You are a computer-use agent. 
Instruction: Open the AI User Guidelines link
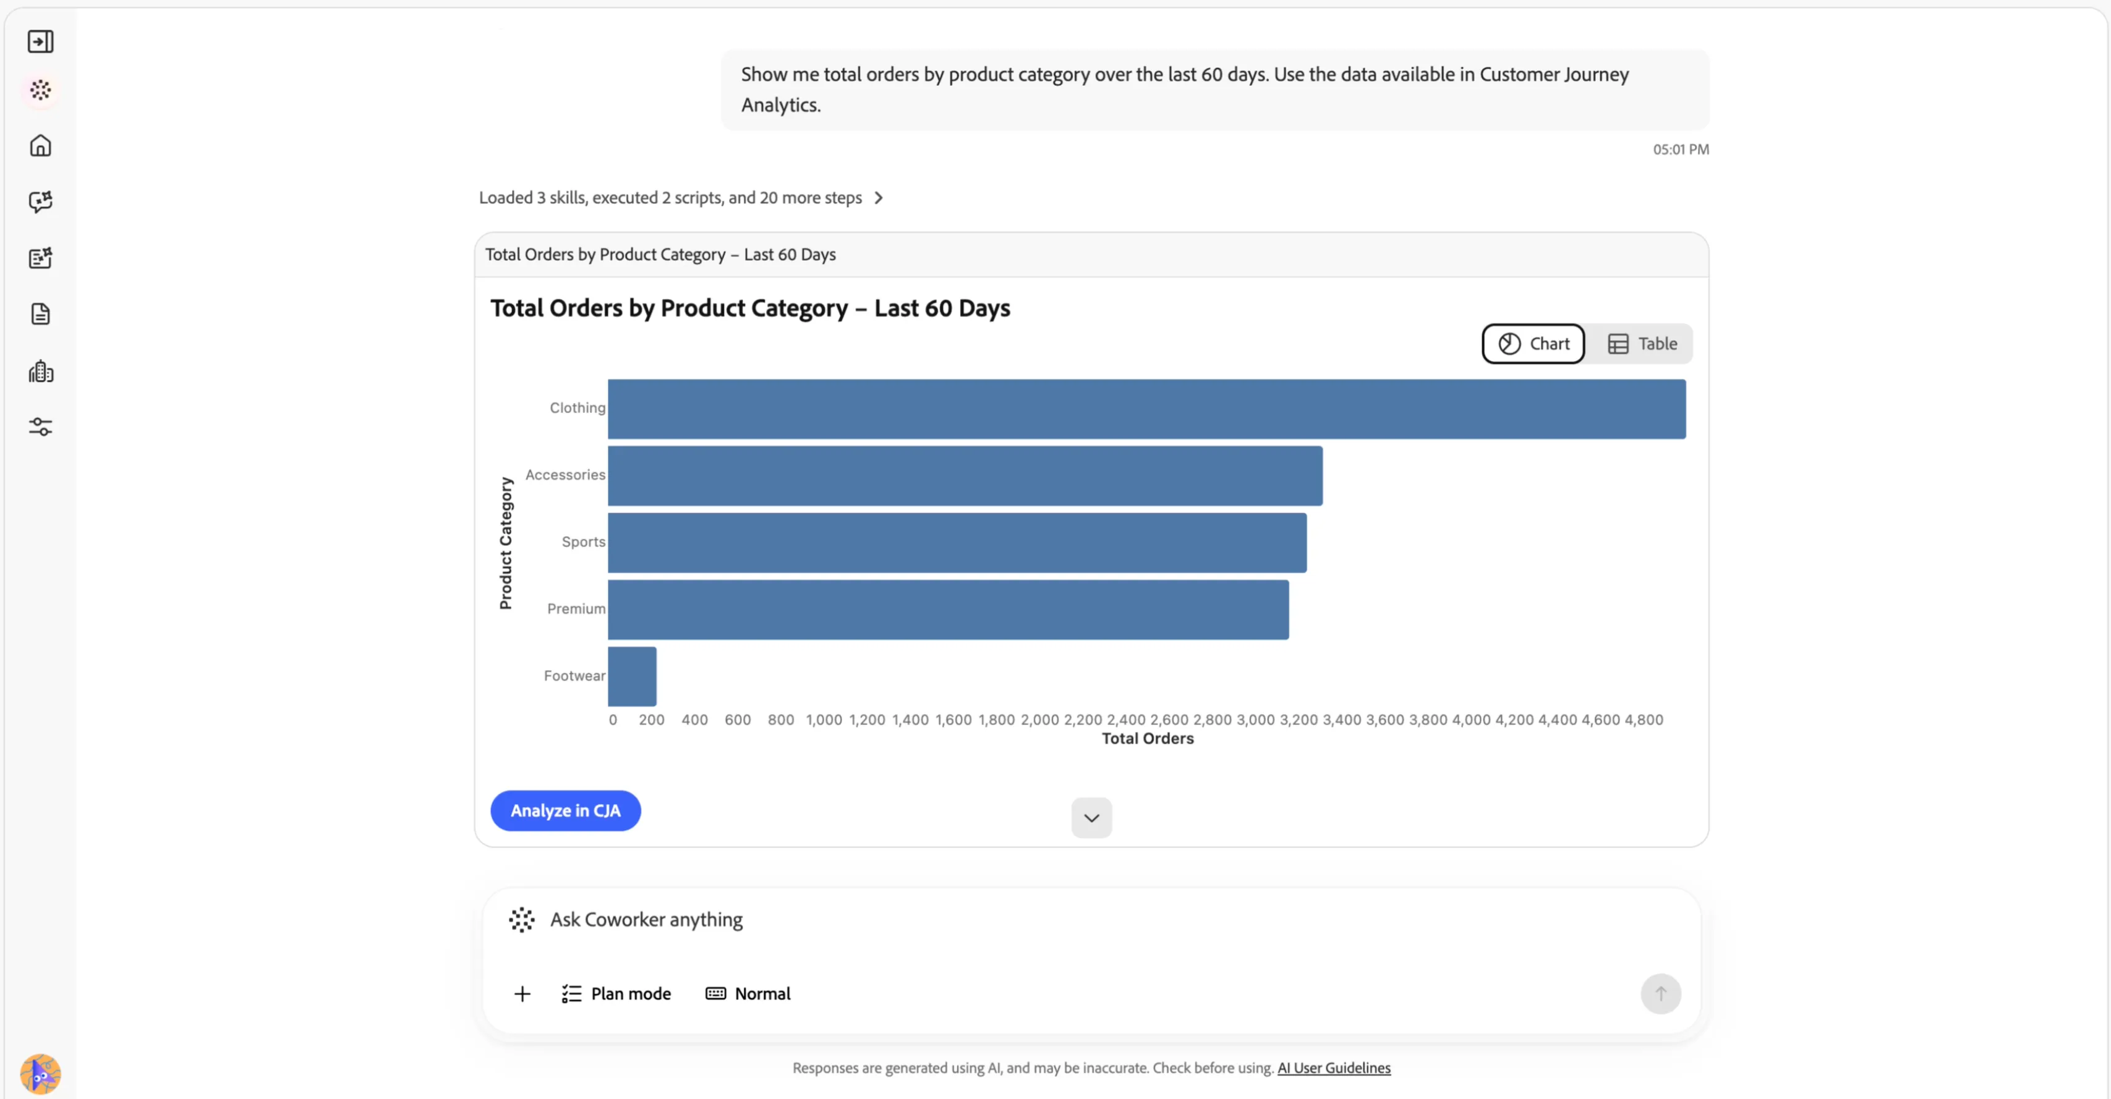tap(1334, 1068)
